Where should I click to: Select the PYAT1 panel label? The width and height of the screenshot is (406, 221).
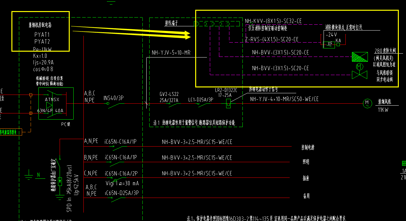point(42,34)
